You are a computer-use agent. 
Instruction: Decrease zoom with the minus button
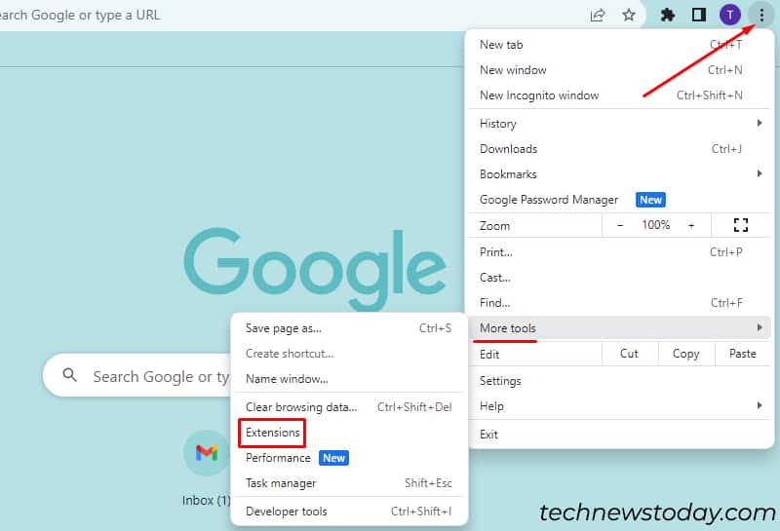tap(620, 225)
